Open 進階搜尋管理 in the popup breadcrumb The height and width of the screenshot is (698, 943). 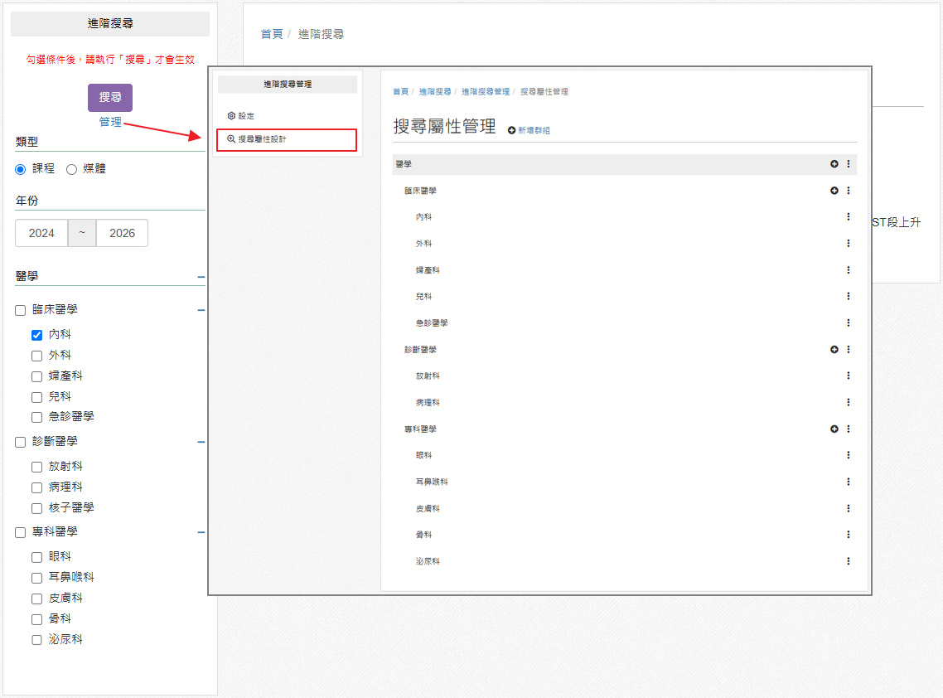coord(486,91)
